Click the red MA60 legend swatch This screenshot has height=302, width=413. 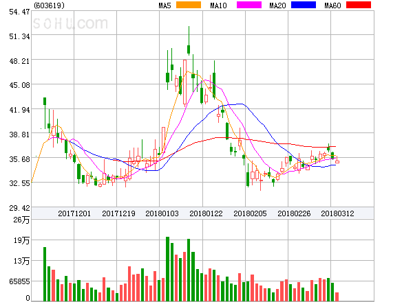(x=359, y=5)
